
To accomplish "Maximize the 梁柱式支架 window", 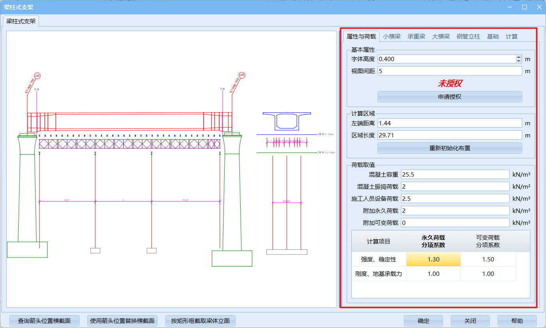I will (525, 7).
